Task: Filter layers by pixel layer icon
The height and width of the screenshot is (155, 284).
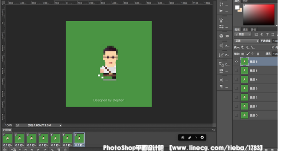Action: (256, 34)
